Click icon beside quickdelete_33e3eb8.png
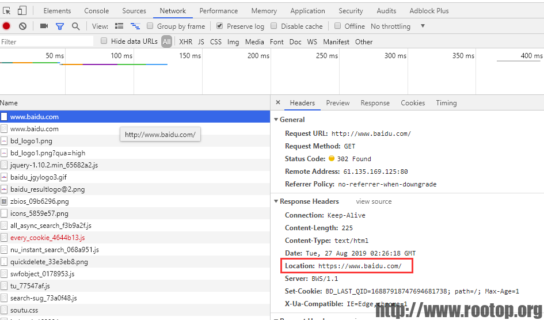The width and height of the screenshot is (544, 320). tap(4, 262)
